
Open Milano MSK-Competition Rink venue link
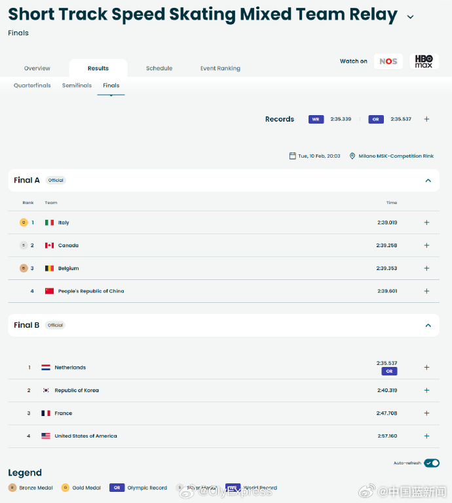pos(396,156)
